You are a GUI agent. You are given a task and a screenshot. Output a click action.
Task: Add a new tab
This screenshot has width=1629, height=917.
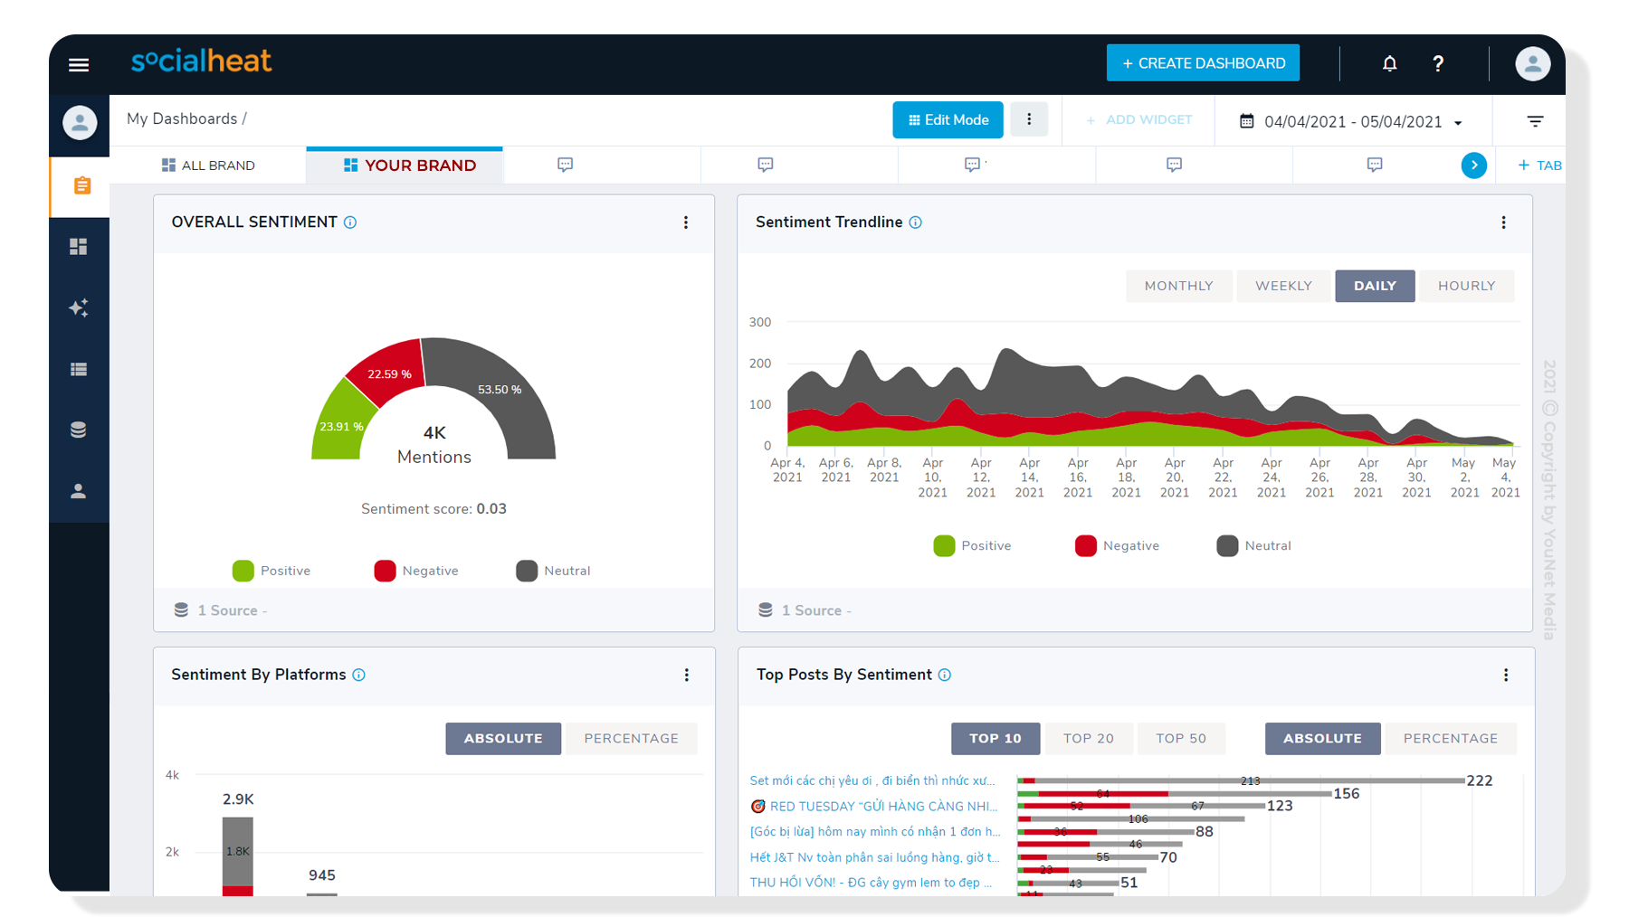1539,165
